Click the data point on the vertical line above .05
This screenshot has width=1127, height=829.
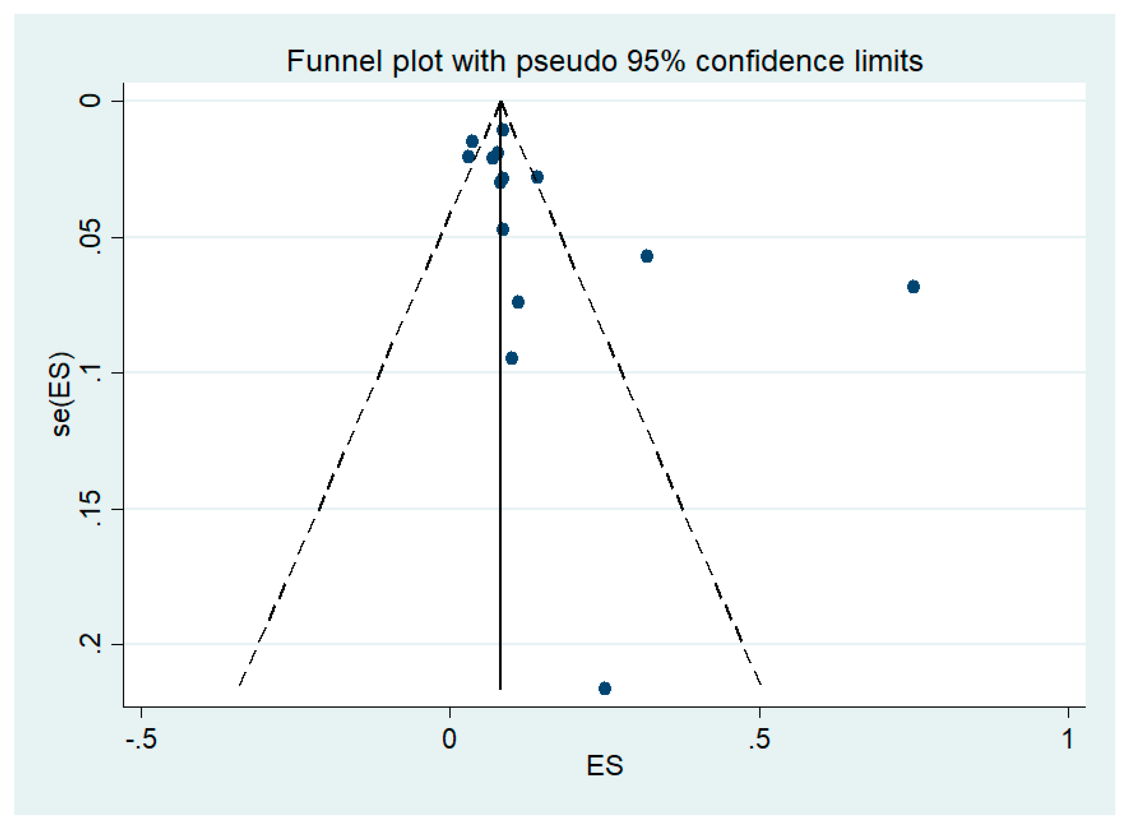pyautogui.click(x=503, y=229)
